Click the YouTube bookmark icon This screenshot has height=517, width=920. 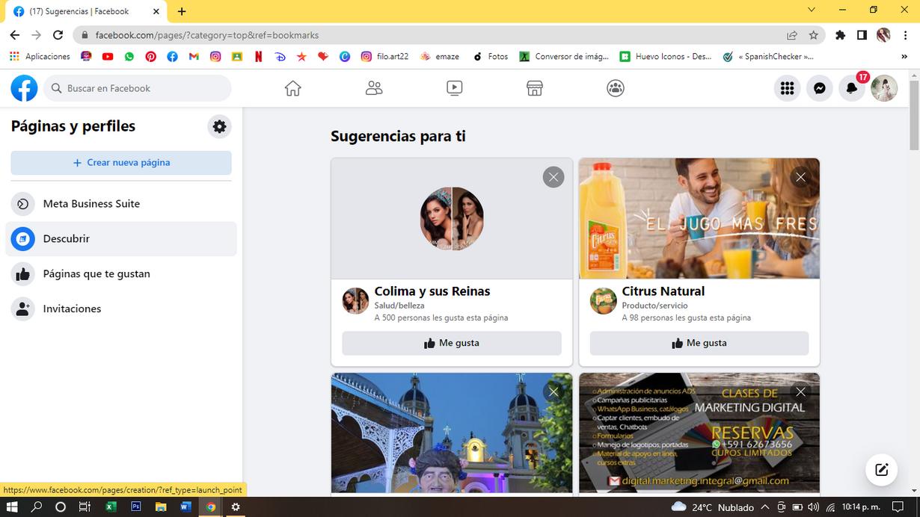108,56
